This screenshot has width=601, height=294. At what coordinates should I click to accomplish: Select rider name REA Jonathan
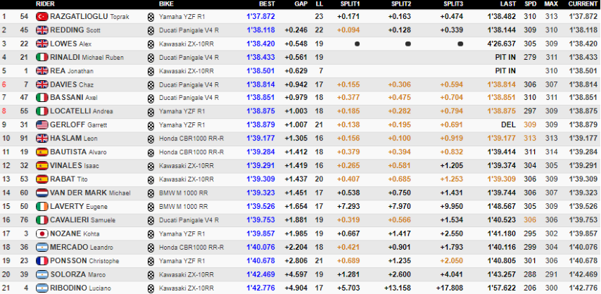72,70
